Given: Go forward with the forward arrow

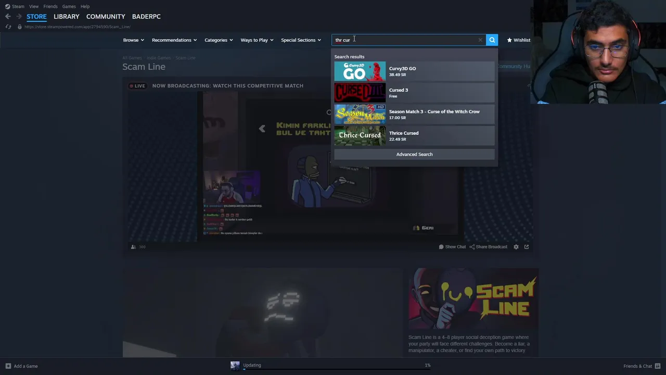Looking at the screenshot, I should point(19,17).
